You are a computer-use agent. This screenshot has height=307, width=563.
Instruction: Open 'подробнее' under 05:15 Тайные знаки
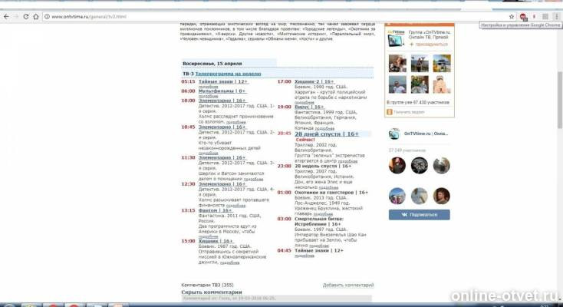coord(209,87)
